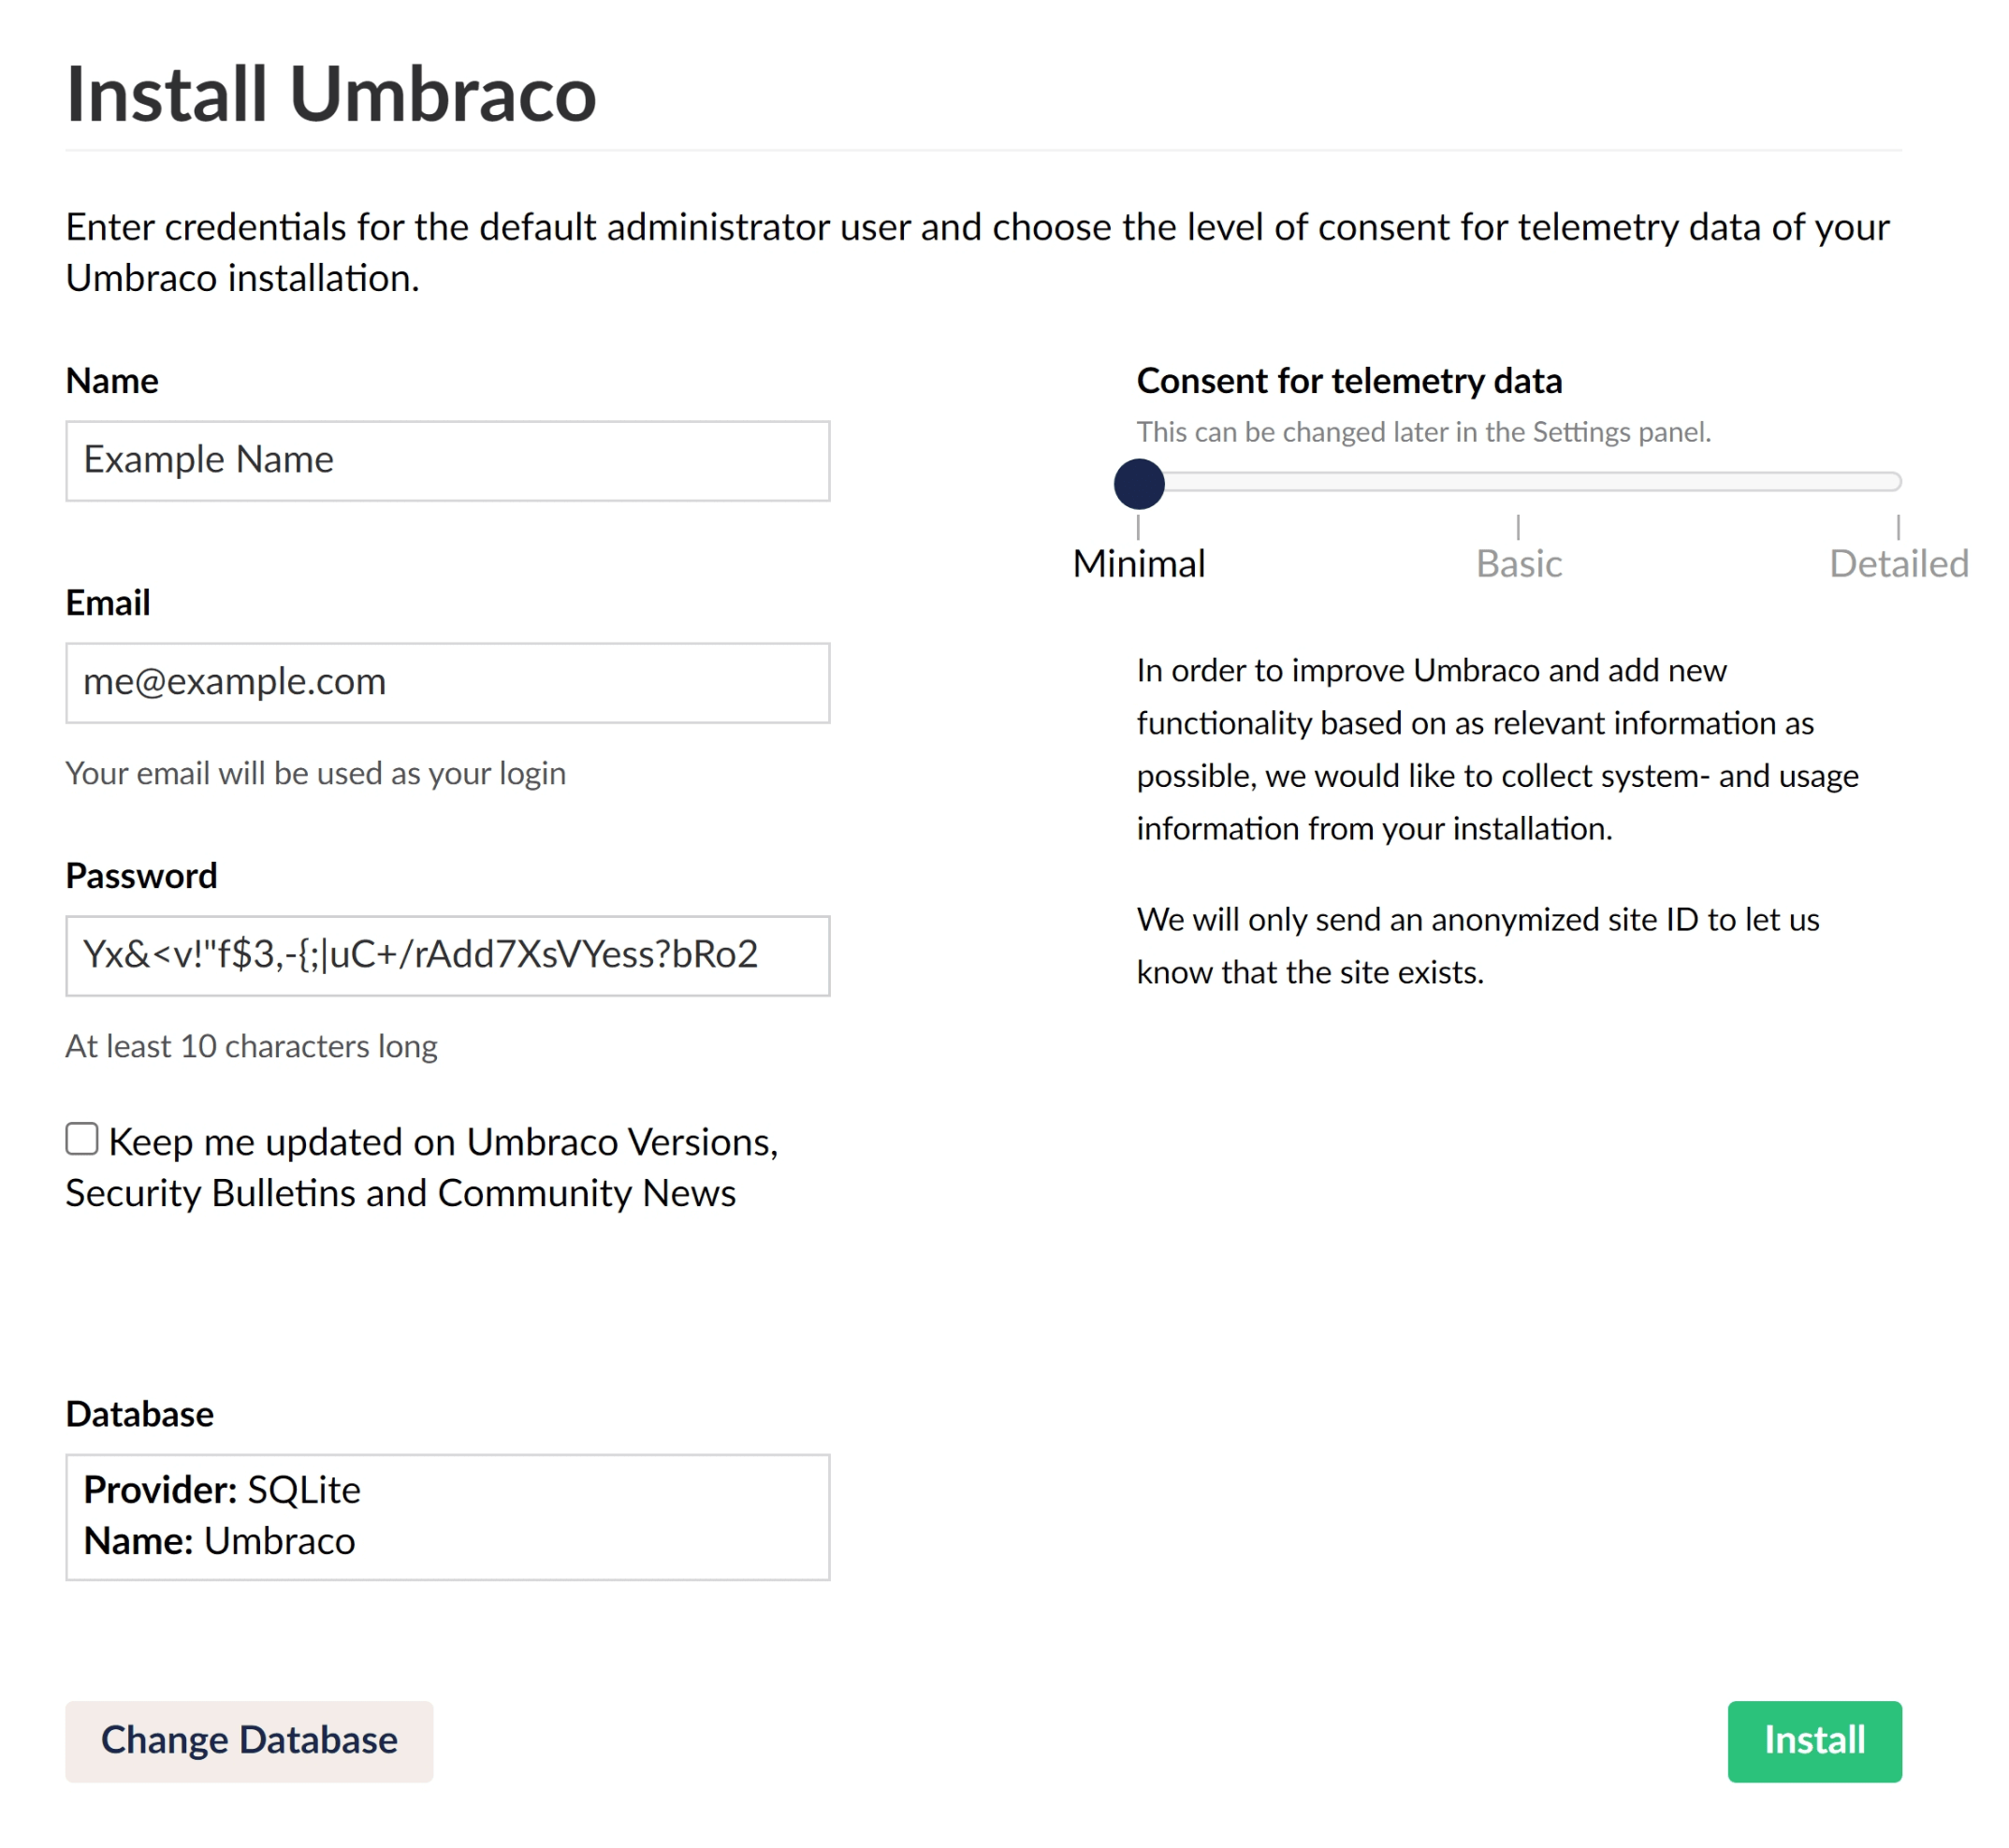Open the Change Database button
The height and width of the screenshot is (1848, 2009).
249,1741
